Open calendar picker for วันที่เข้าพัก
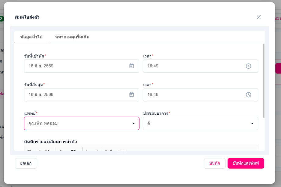This screenshot has width=281, height=187. click(132, 66)
